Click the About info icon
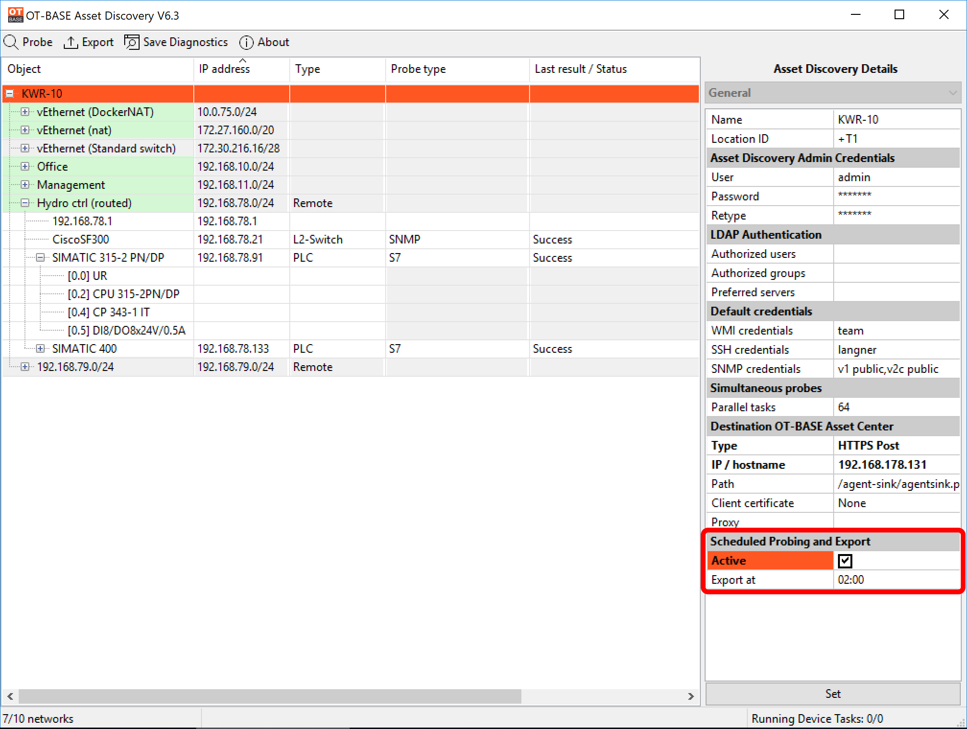The image size is (967, 729). coord(247,42)
